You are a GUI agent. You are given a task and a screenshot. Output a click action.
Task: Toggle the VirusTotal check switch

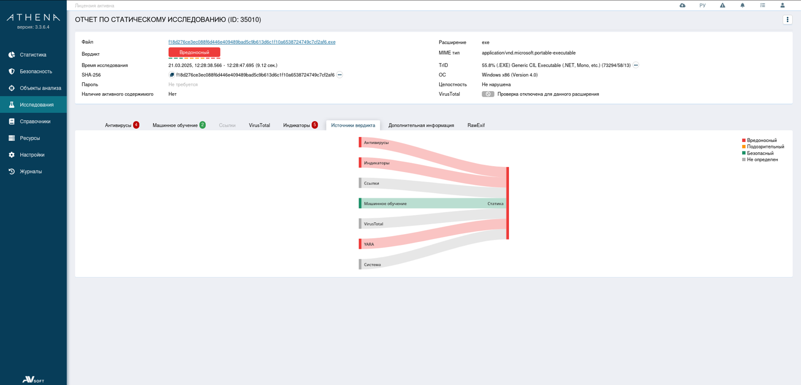pos(488,94)
